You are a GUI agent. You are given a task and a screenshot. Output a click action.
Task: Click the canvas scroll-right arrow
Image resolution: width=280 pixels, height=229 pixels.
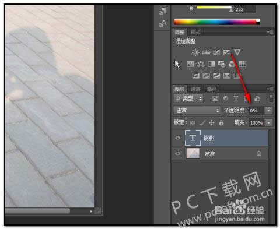[x=91, y=211]
